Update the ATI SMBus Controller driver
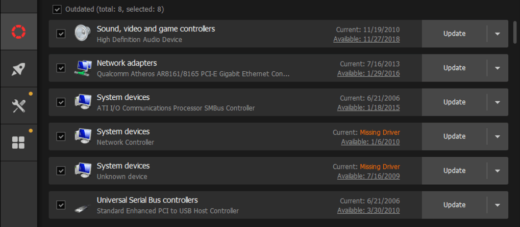The width and height of the screenshot is (520, 227). tap(454, 102)
